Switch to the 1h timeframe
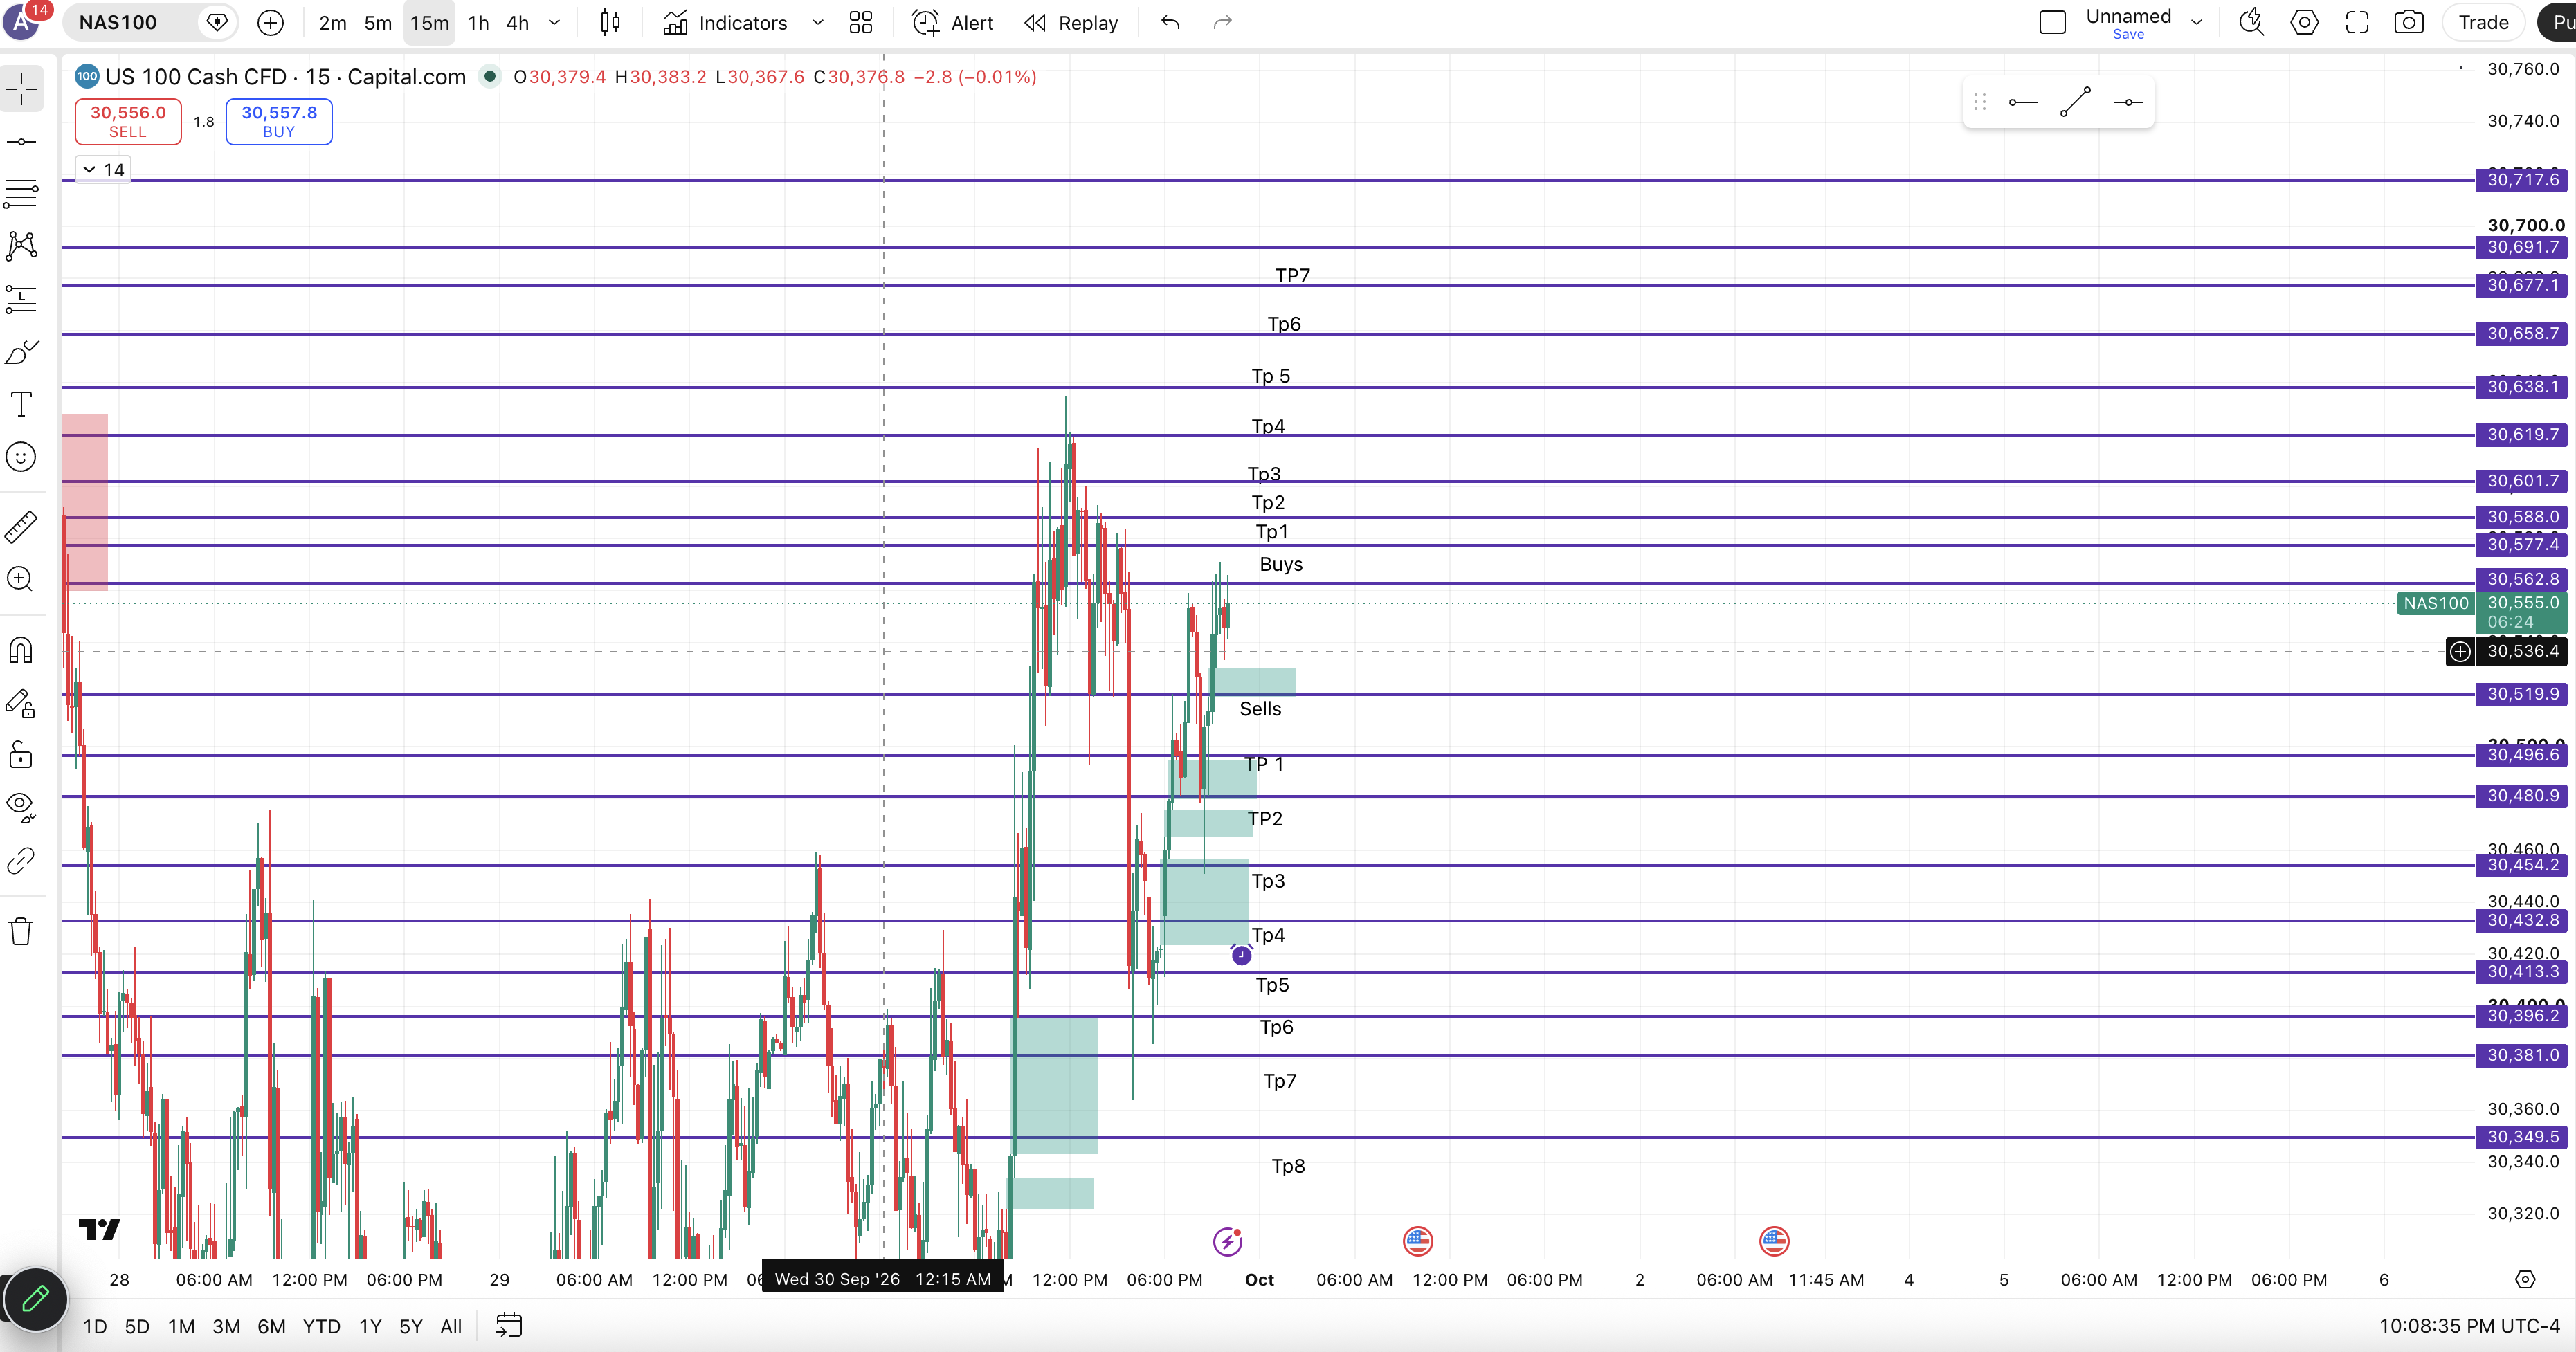 point(478,22)
